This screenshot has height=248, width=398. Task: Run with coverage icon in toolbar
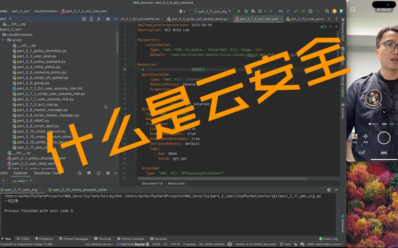[253, 11]
